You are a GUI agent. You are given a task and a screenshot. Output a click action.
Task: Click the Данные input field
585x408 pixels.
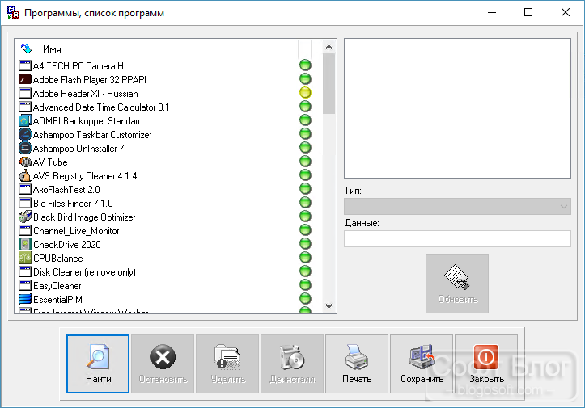(457, 238)
